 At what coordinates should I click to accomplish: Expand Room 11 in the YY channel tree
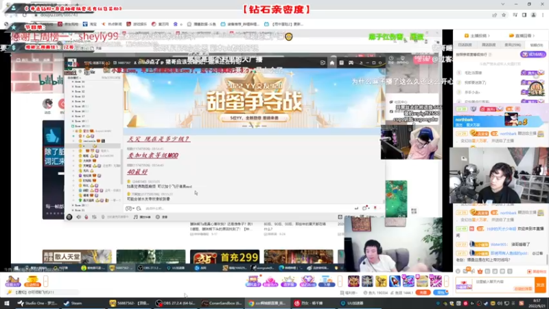[x=80, y=87]
